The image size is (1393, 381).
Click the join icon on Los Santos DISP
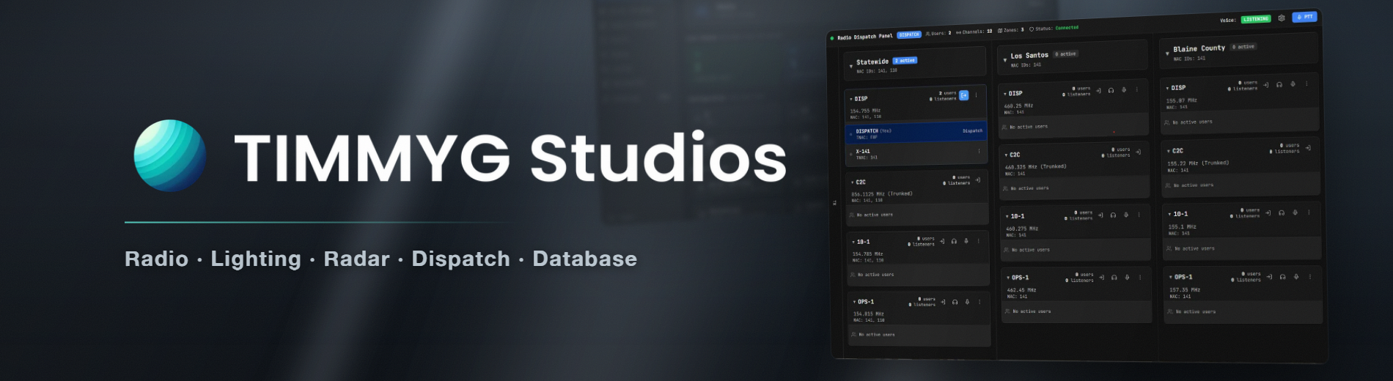[x=1098, y=91]
